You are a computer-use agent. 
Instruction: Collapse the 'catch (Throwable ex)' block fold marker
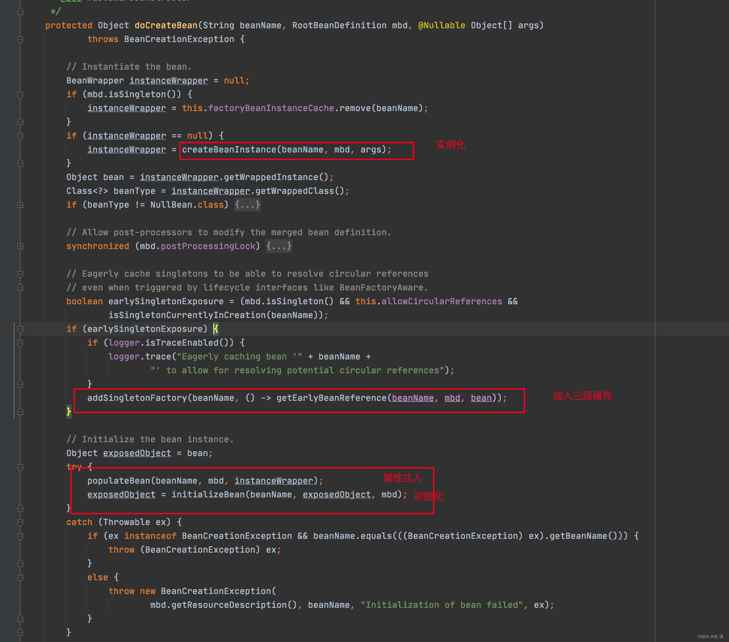[20, 522]
